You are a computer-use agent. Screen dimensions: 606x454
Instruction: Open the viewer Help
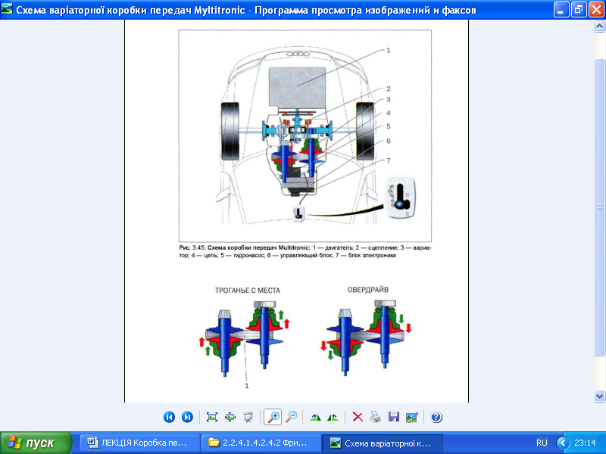(436, 417)
